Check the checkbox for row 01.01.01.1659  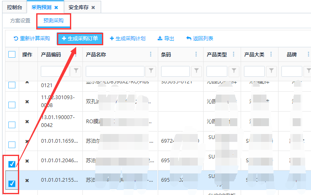[x=12, y=144]
